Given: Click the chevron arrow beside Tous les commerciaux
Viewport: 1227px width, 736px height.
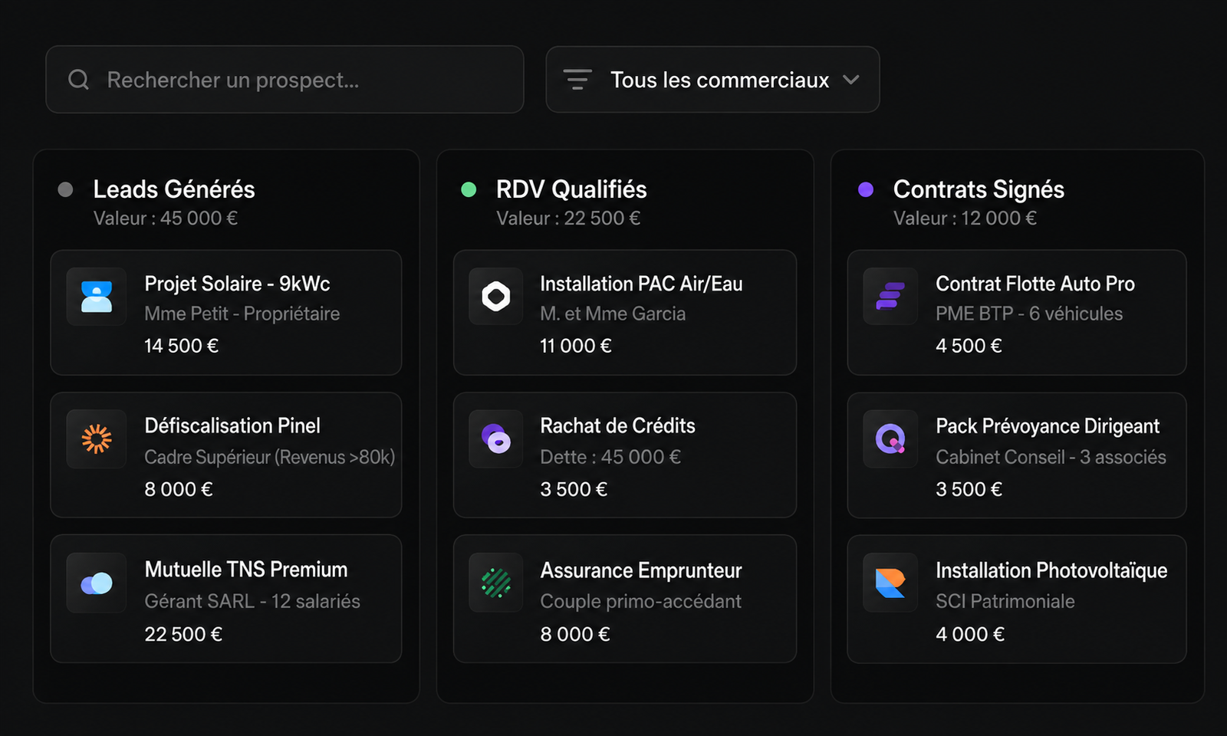Looking at the screenshot, I should 851,80.
